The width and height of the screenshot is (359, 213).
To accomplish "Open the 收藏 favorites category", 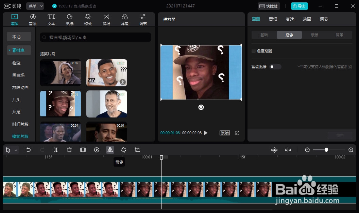I will coord(16,63).
